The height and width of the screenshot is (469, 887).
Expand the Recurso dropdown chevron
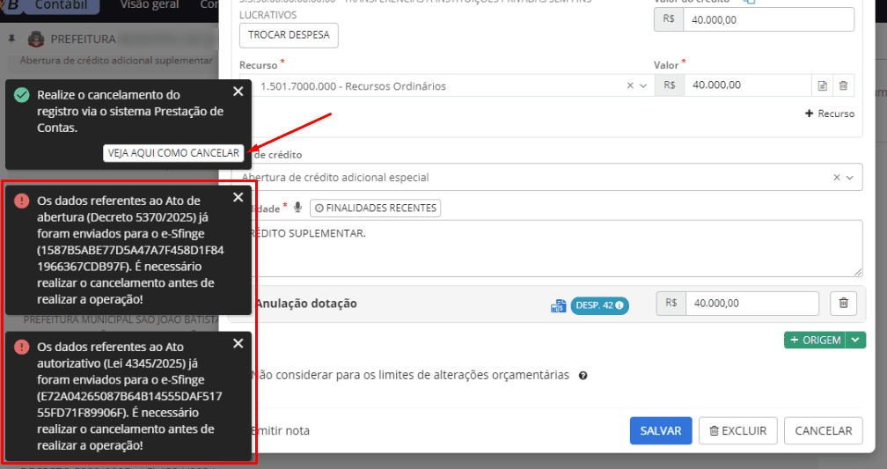click(643, 85)
